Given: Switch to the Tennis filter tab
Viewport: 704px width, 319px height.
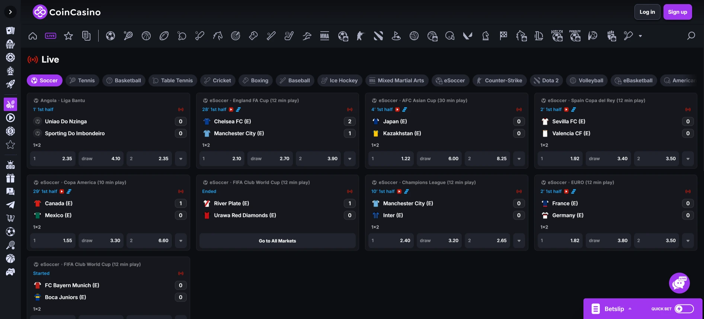Looking at the screenshot, I should (x=82, y=80).
